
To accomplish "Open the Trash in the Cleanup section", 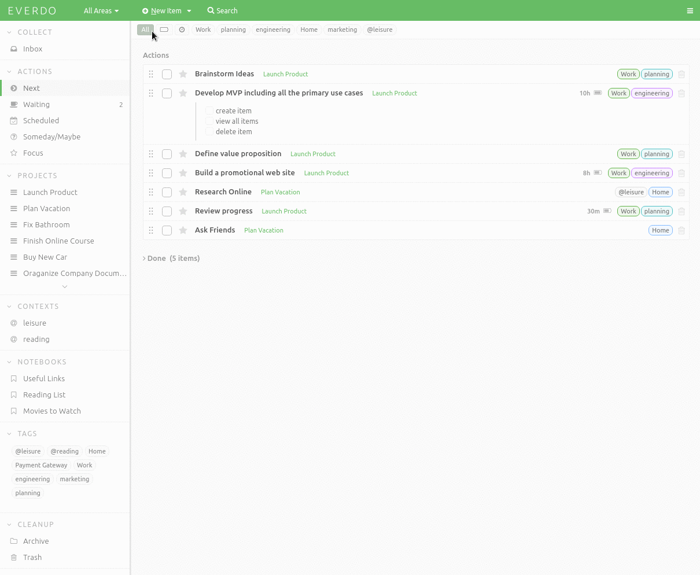I will (x=32, y=557).
